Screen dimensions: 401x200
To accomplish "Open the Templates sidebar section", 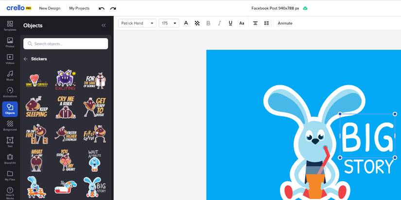I will click(10, 26).
